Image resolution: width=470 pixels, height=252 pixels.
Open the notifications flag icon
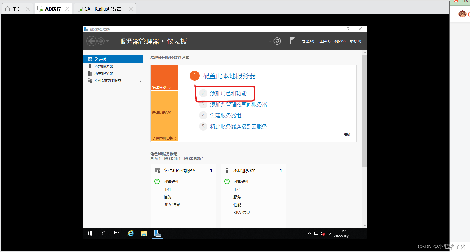pyautogui.click(x=292, y=40)
